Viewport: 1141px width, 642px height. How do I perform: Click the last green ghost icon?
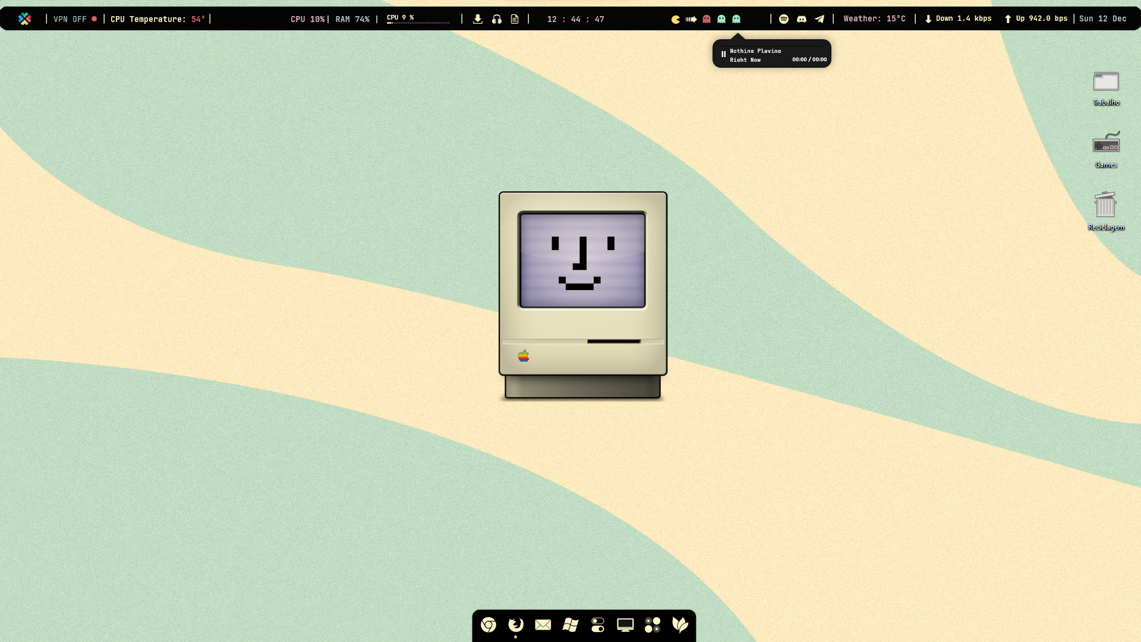point(736,19)
